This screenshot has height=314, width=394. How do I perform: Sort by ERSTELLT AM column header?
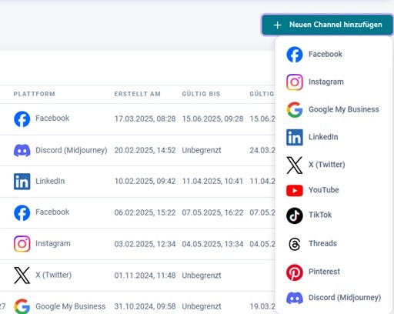click(138, 94)
